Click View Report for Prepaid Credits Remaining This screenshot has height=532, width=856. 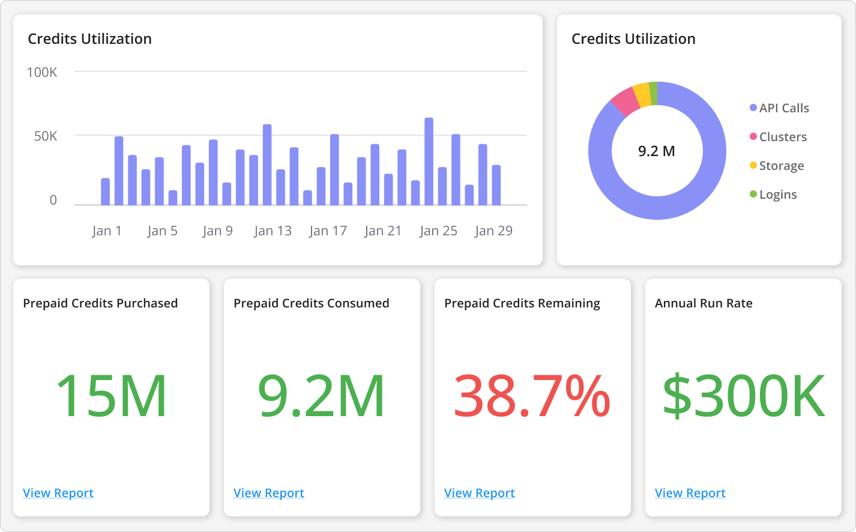coord(480,493)
